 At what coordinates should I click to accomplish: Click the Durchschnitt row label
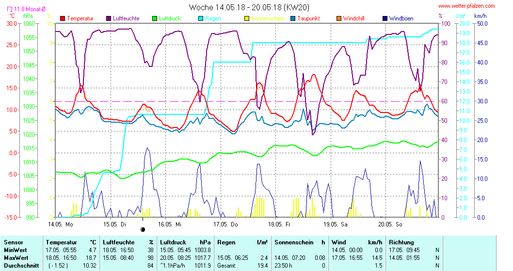click(21, 266)
